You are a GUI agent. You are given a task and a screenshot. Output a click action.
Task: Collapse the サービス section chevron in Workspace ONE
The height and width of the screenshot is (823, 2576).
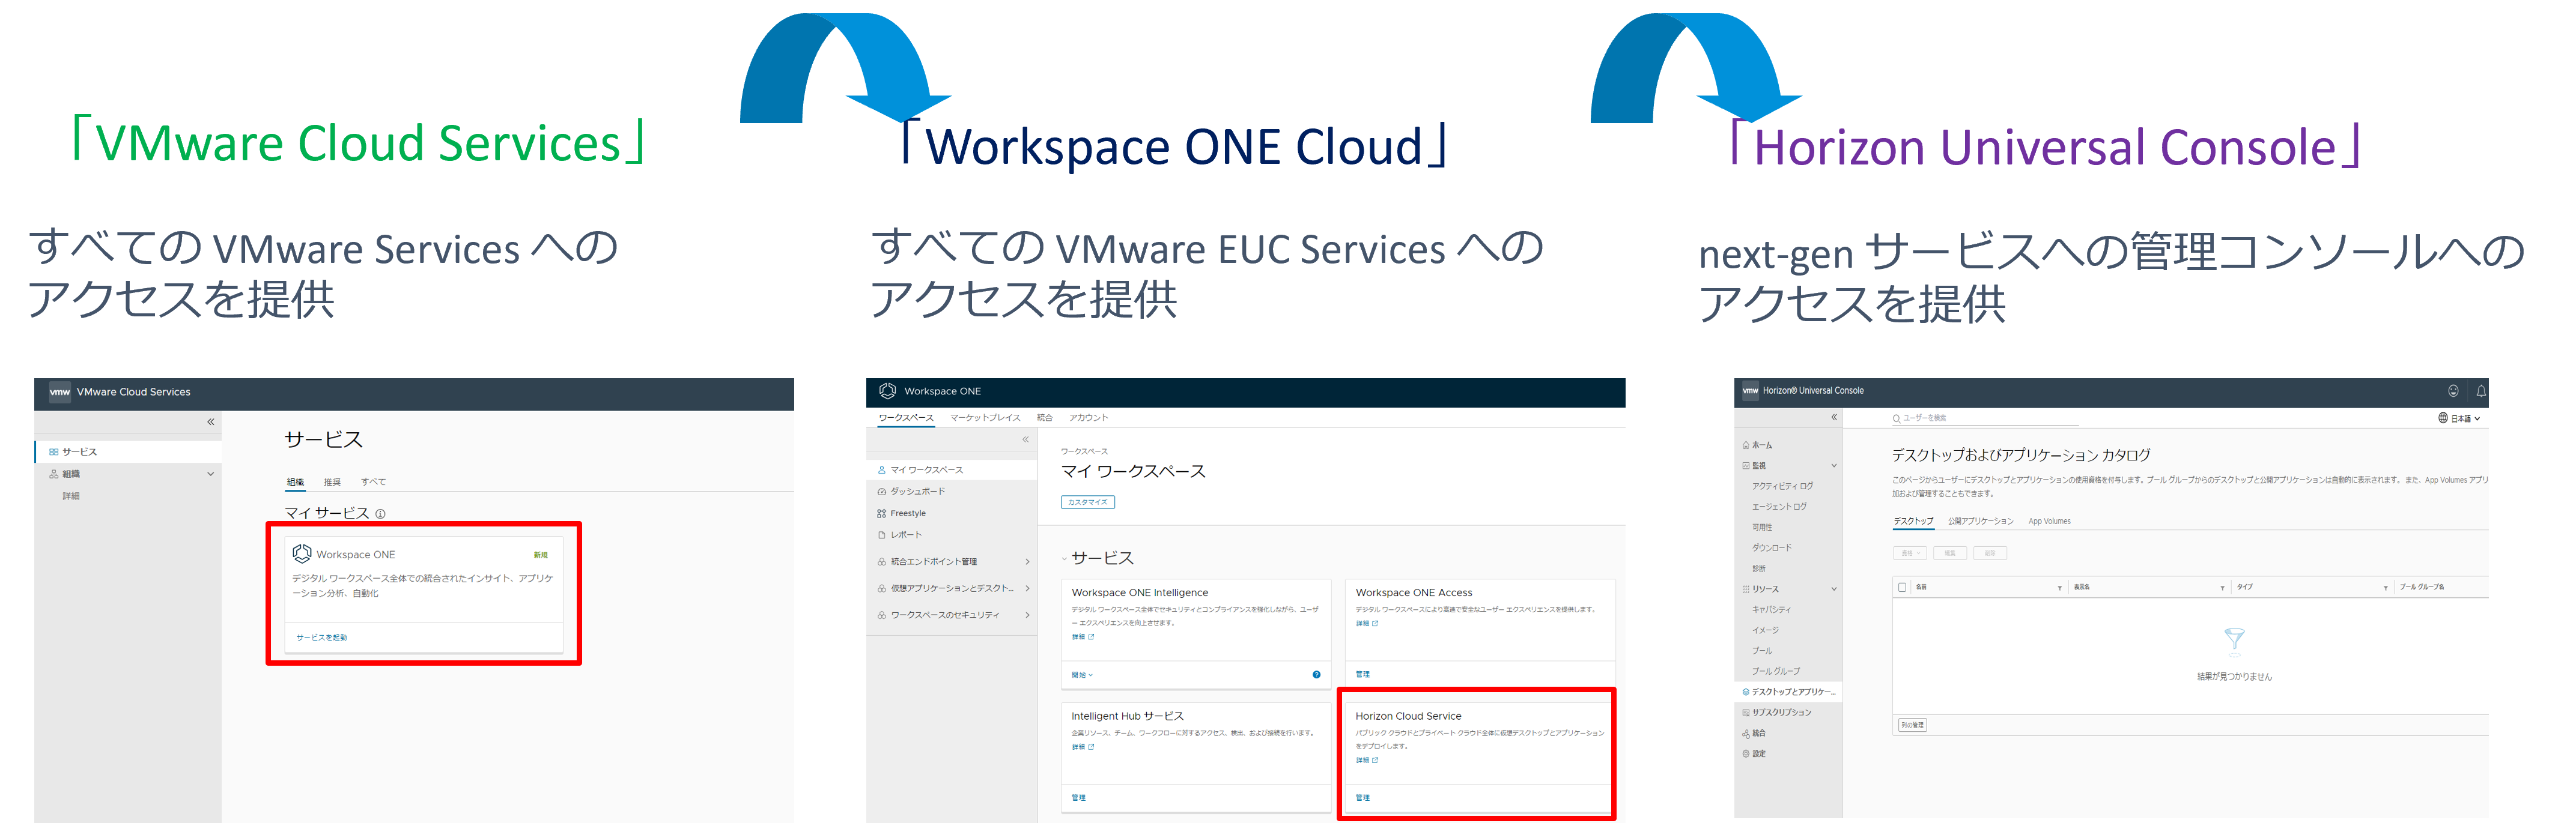click(x=1064, y=558)
